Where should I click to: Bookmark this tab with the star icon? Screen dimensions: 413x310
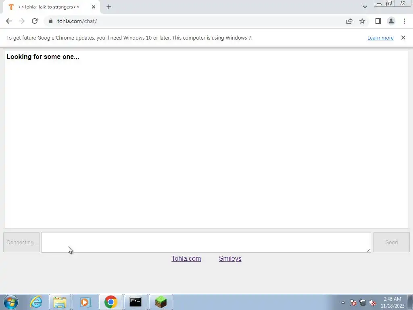point(362,21)
